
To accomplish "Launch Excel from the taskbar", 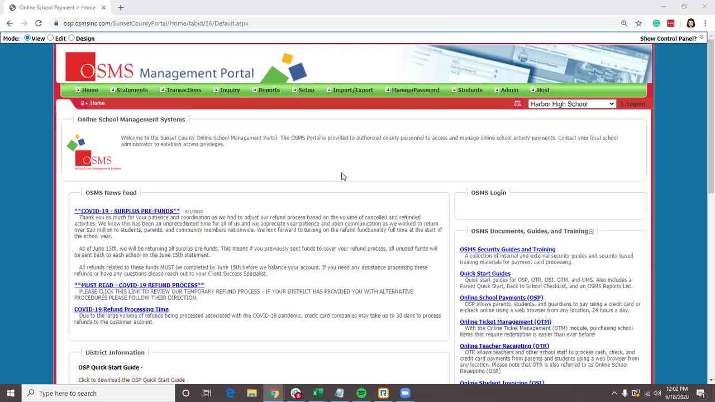I will tap(317, 393).
